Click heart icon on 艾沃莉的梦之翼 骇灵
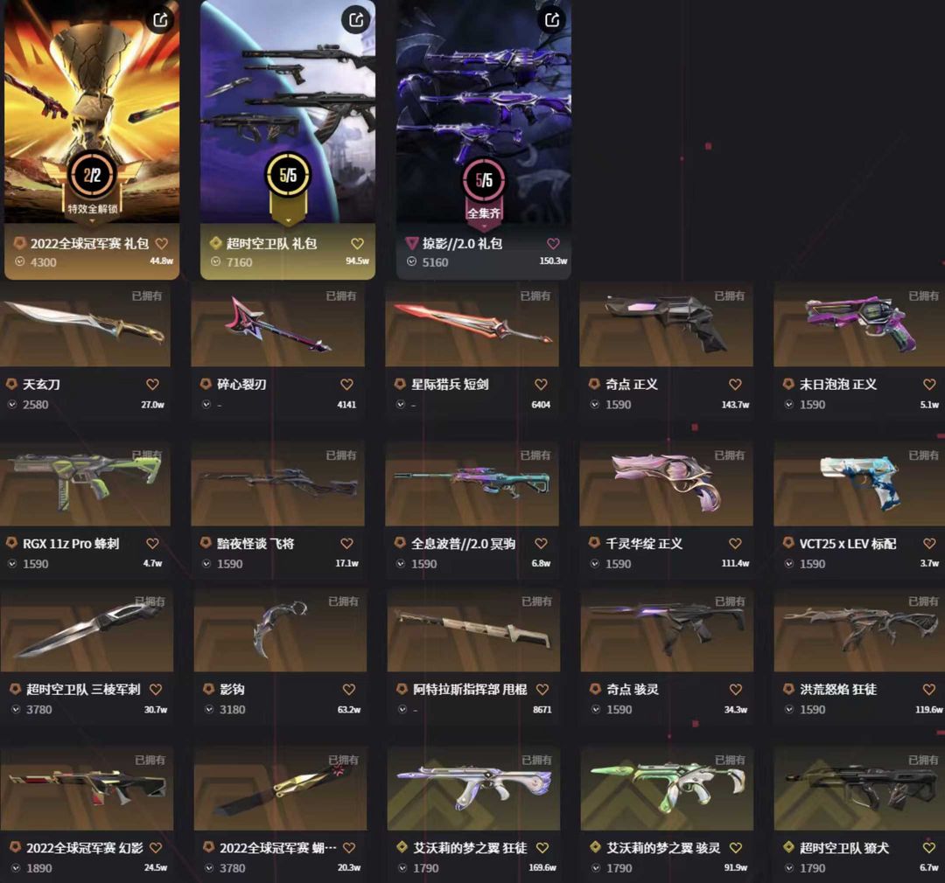945x883 pixels. (736, 848)
